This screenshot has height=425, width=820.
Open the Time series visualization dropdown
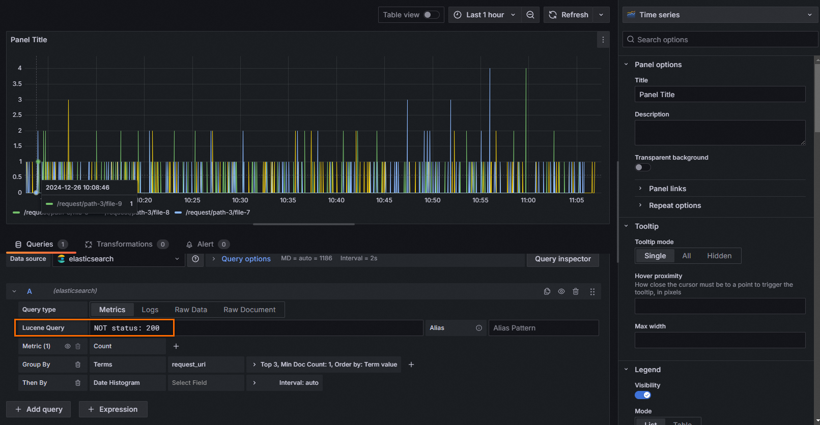click(720, 15)
